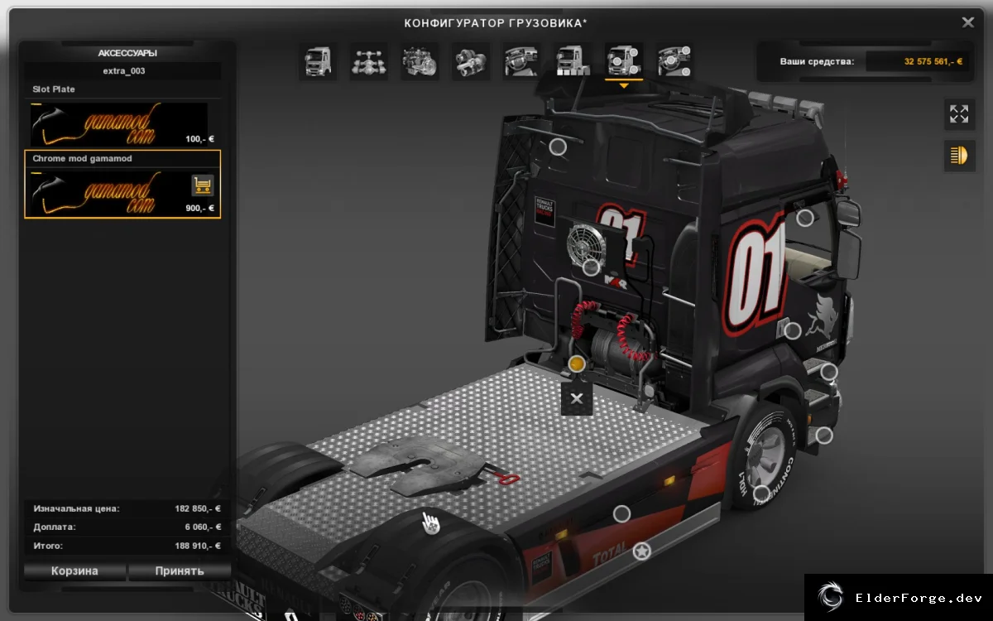
Task: Click the funds amount 32 575 561 €
Action: click(x=933, y=62)
